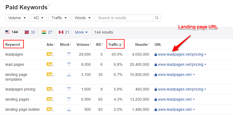Switch to the Canada 21 results tab

(64, 32)
